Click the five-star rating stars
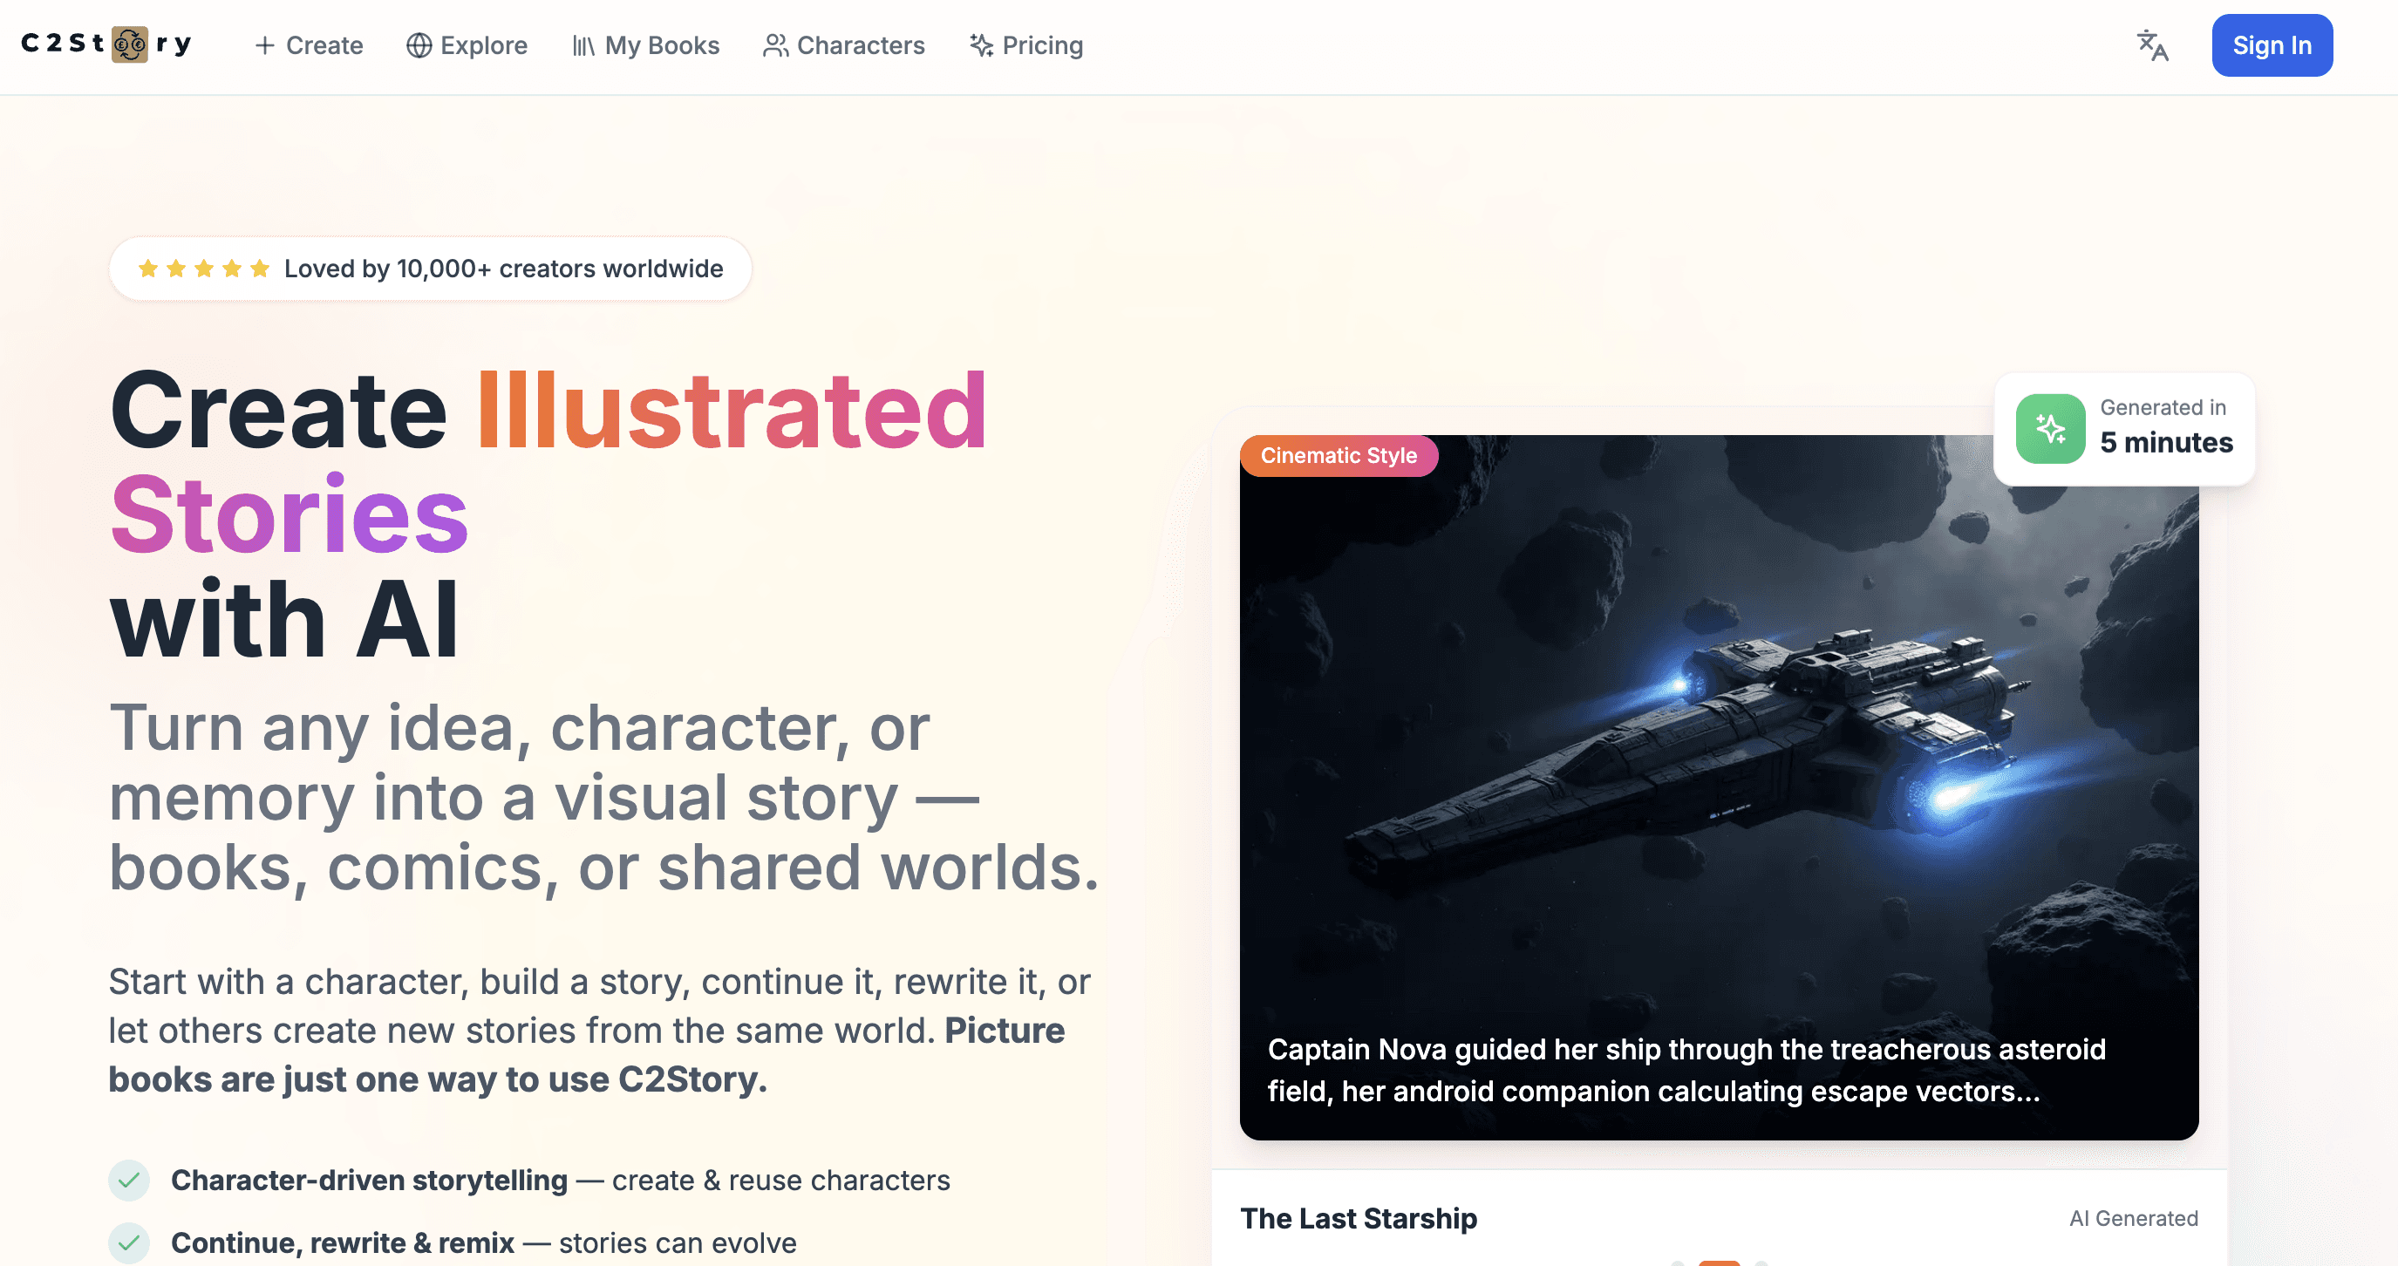Image resolution: width=2398 pixels, height=1266 pixels. click(x=203, y=267)
